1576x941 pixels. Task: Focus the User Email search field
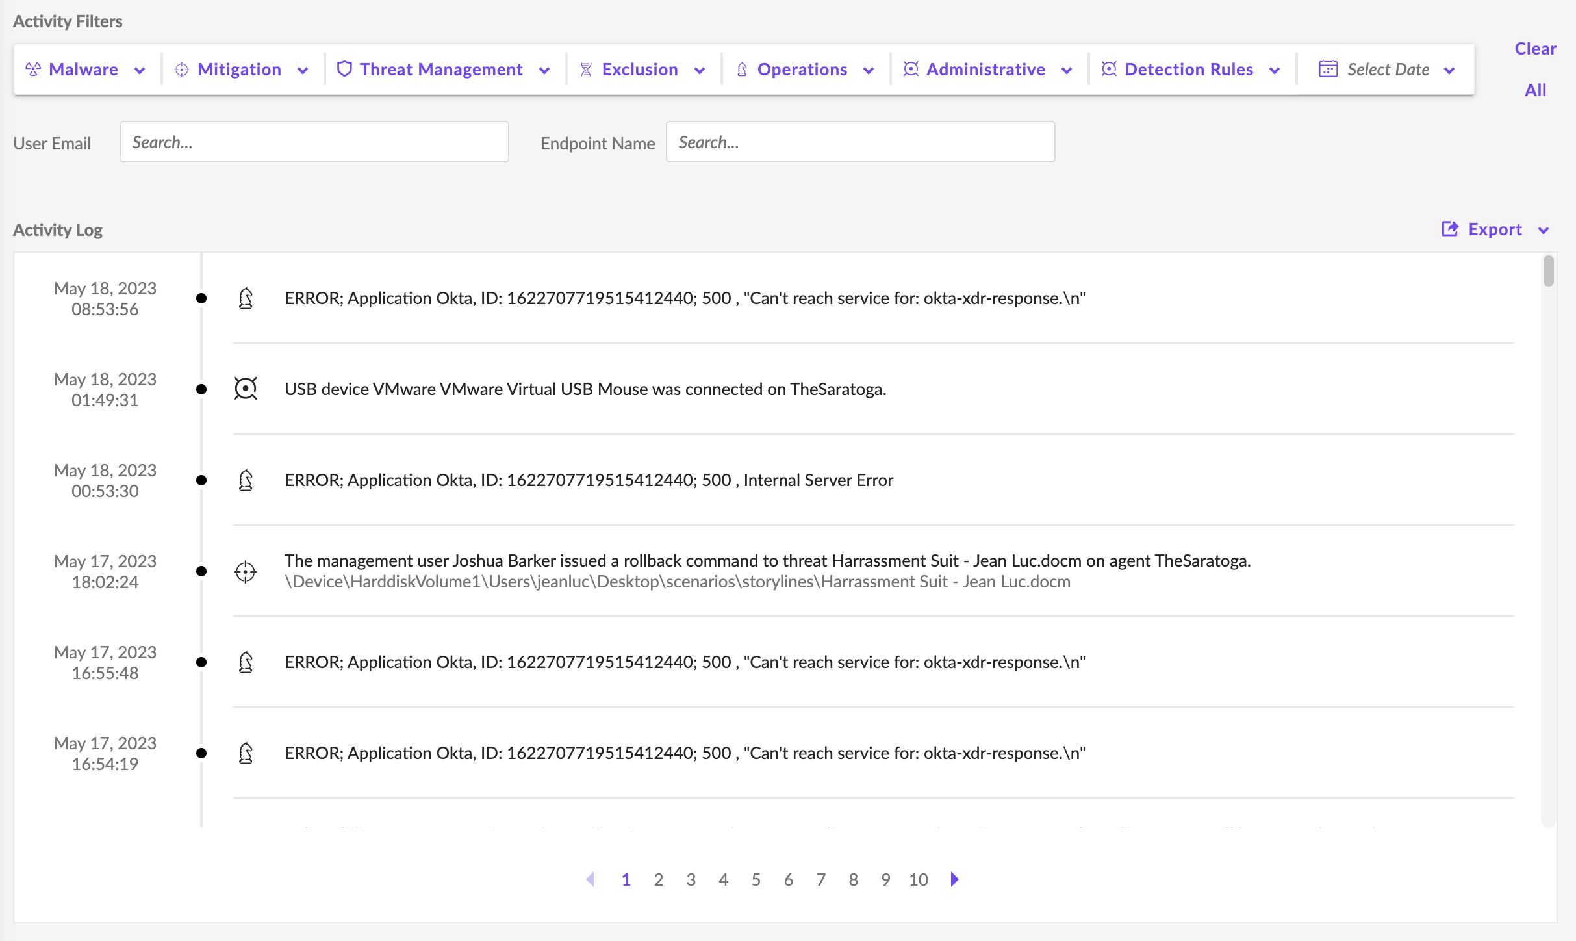pos(314,142)
